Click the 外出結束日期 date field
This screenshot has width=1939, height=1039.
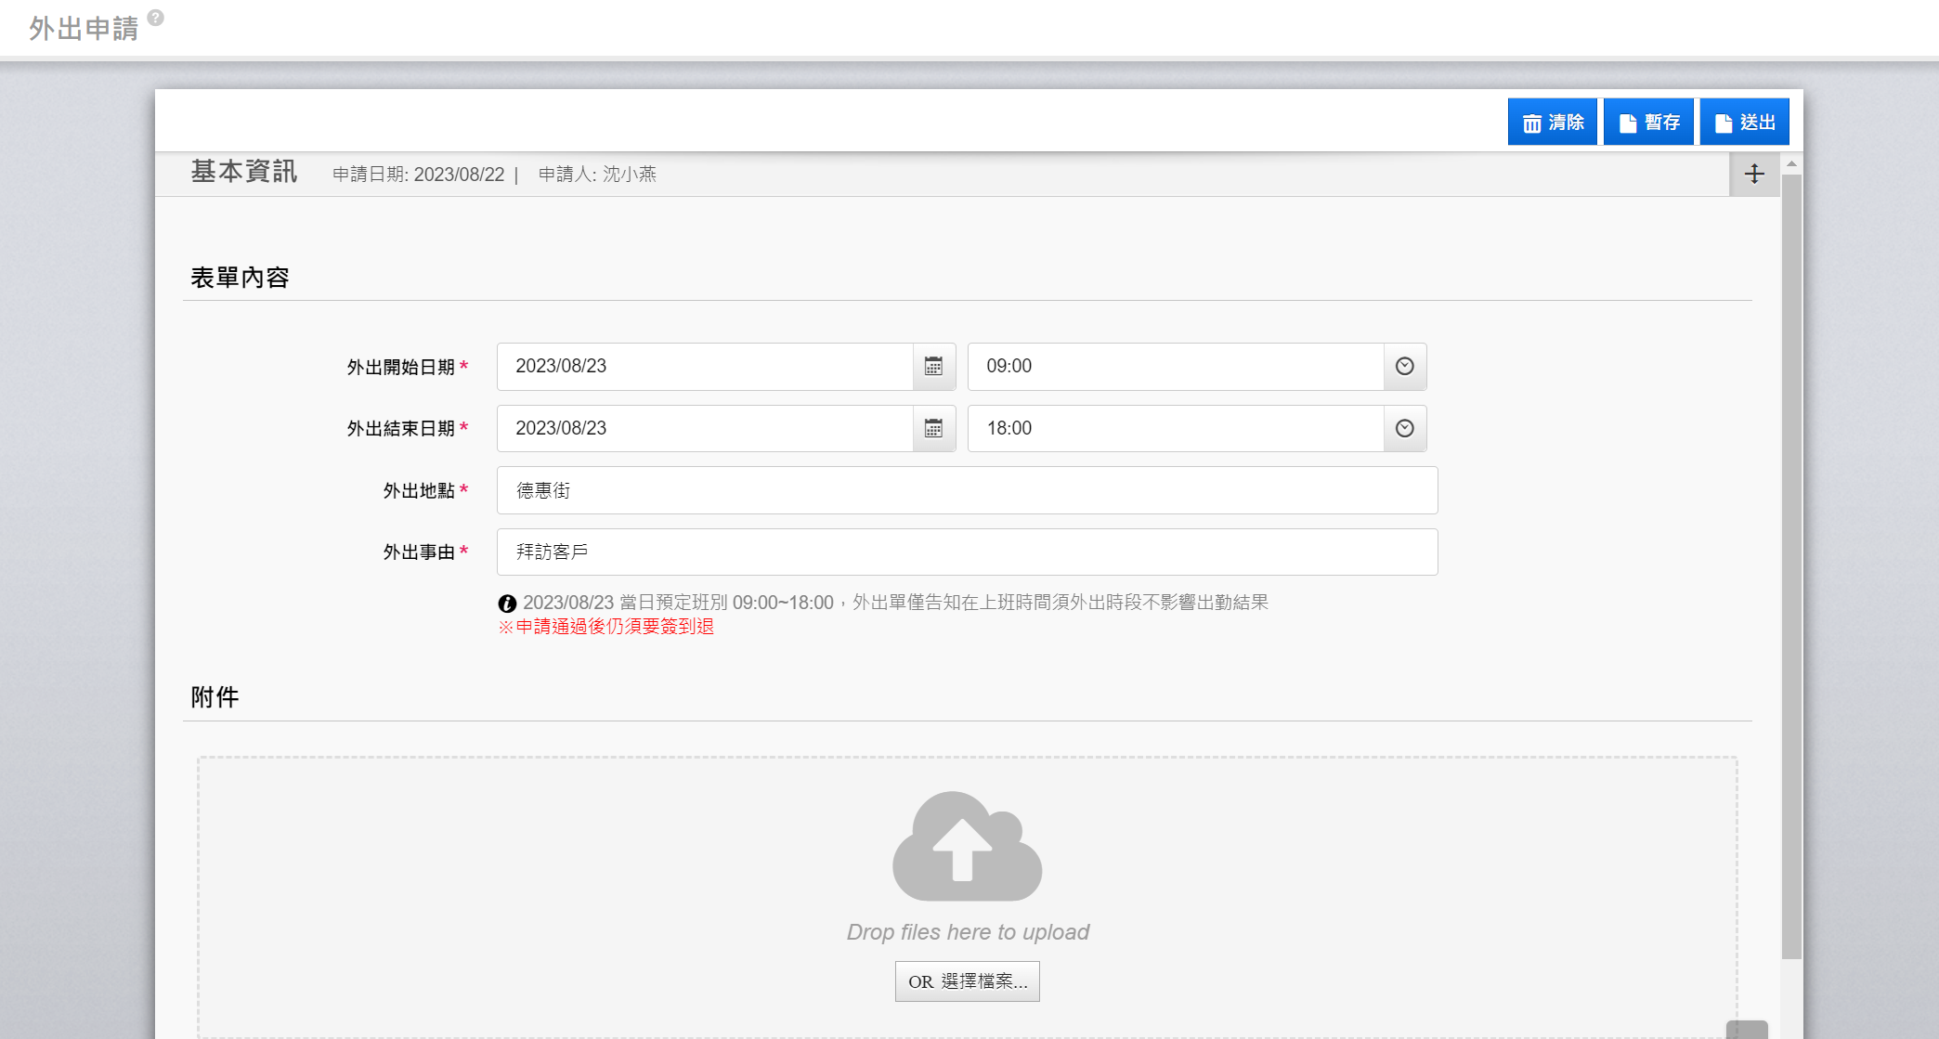point(705,429)
